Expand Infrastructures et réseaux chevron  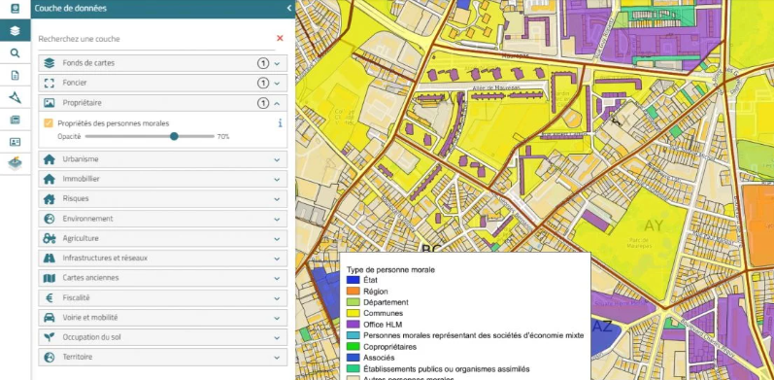click(x=277, y=258)
